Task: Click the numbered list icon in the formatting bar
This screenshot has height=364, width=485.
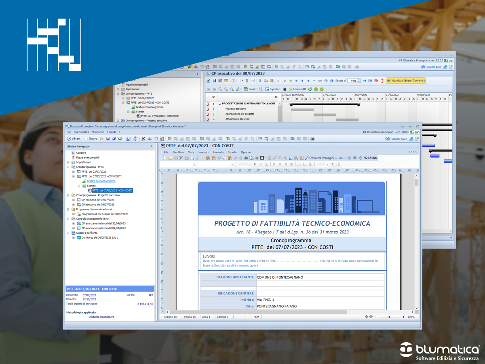Action: 305,164
